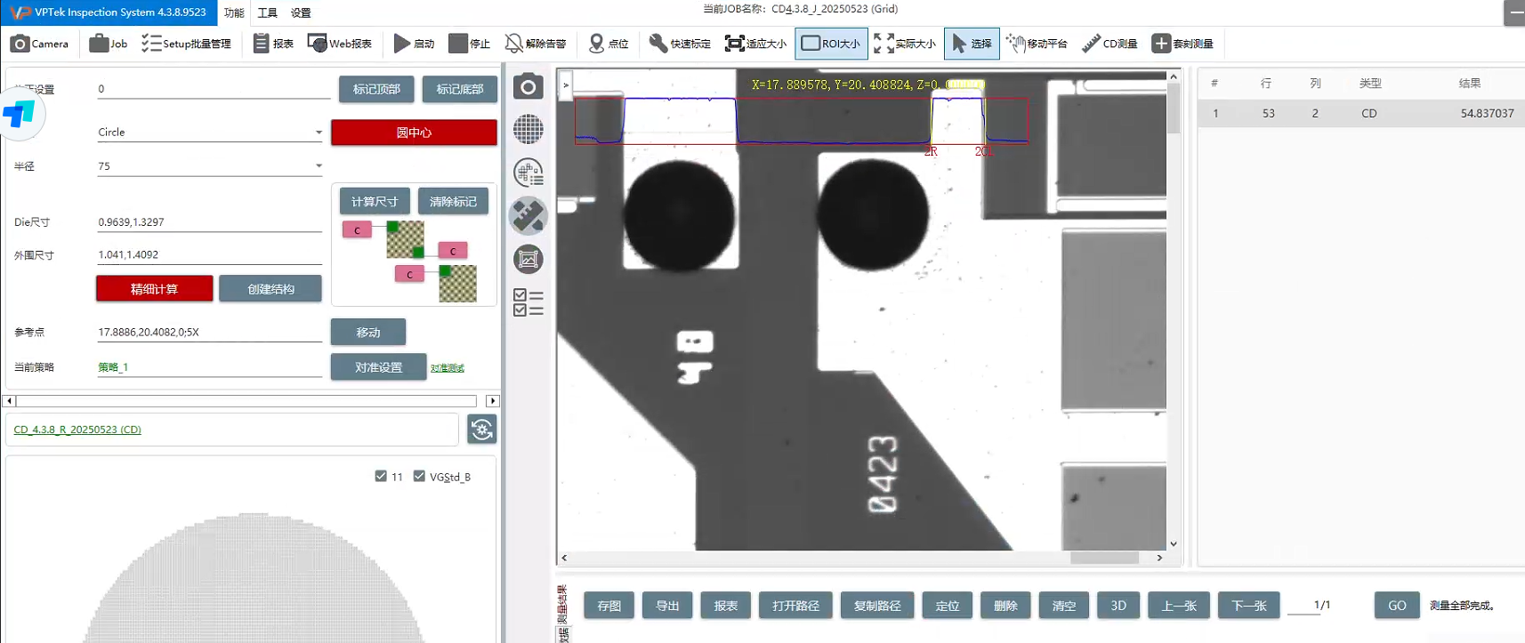This screenshot has height=643, width=1525.
Task: Stop the run using 停止
Action: point(470,44)
